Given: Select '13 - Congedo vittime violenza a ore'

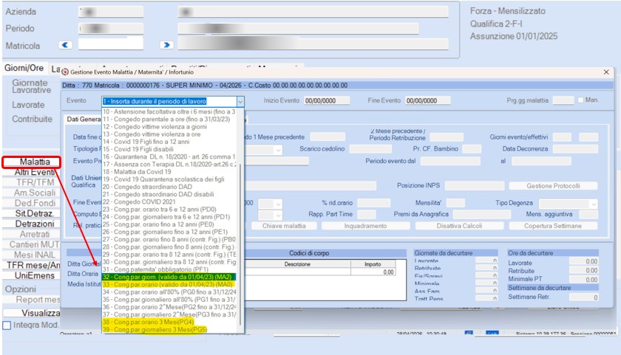Looking at the screenshot, I should (x=169, y=134).
